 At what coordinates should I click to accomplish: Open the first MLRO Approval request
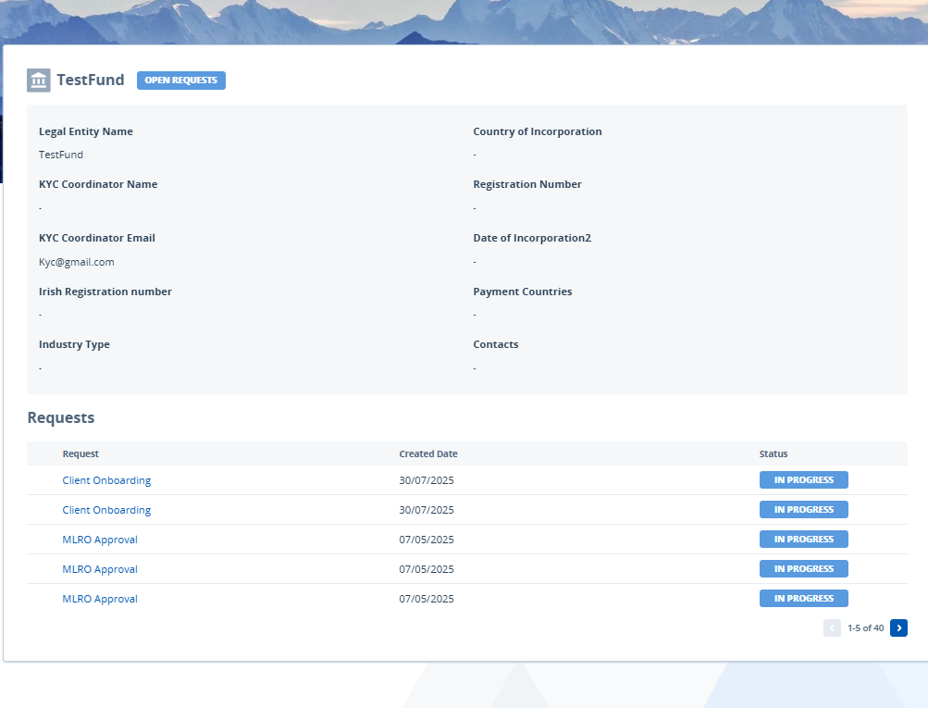[100, 540]
